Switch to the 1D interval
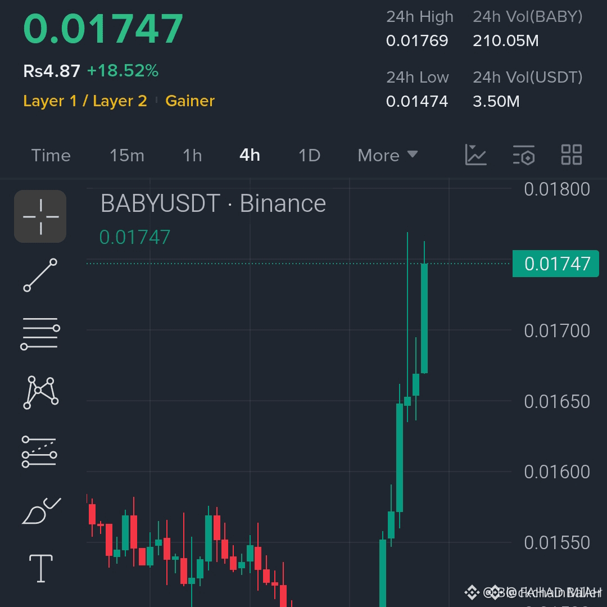The height and width of the screenshot is (607, 607). click(x=309, y=156)
